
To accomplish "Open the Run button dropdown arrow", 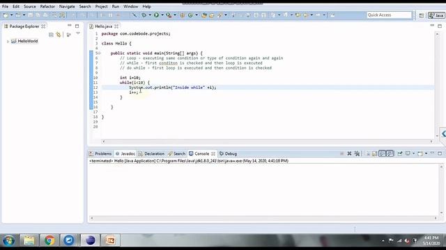I will tap(162, 15).
